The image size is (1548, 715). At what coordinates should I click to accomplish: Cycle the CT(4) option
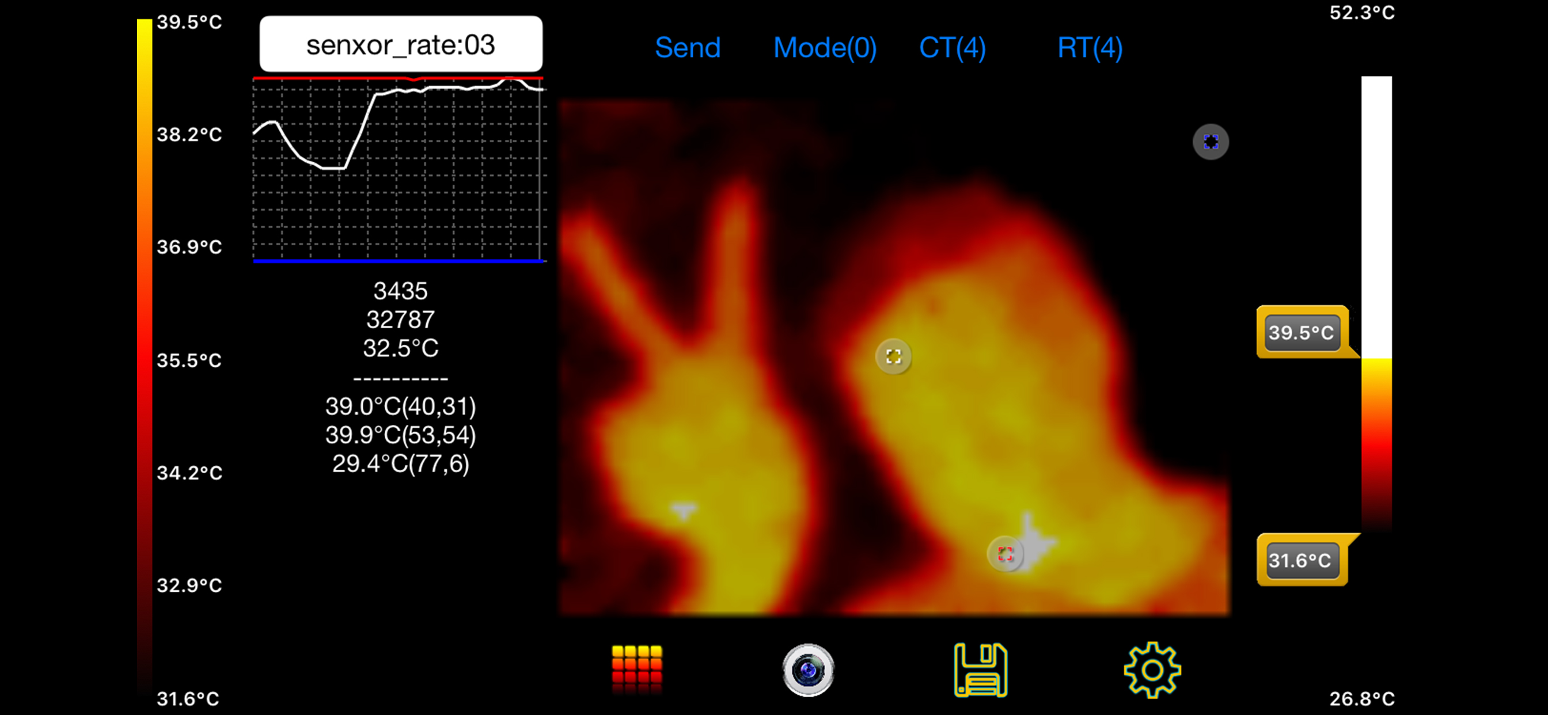(952, 47)
